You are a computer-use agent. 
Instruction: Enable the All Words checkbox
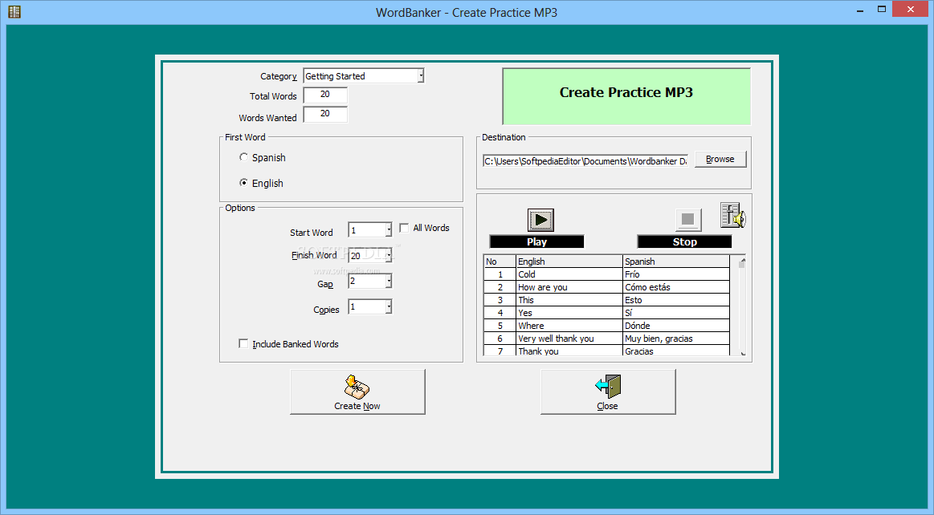(404, 228)
